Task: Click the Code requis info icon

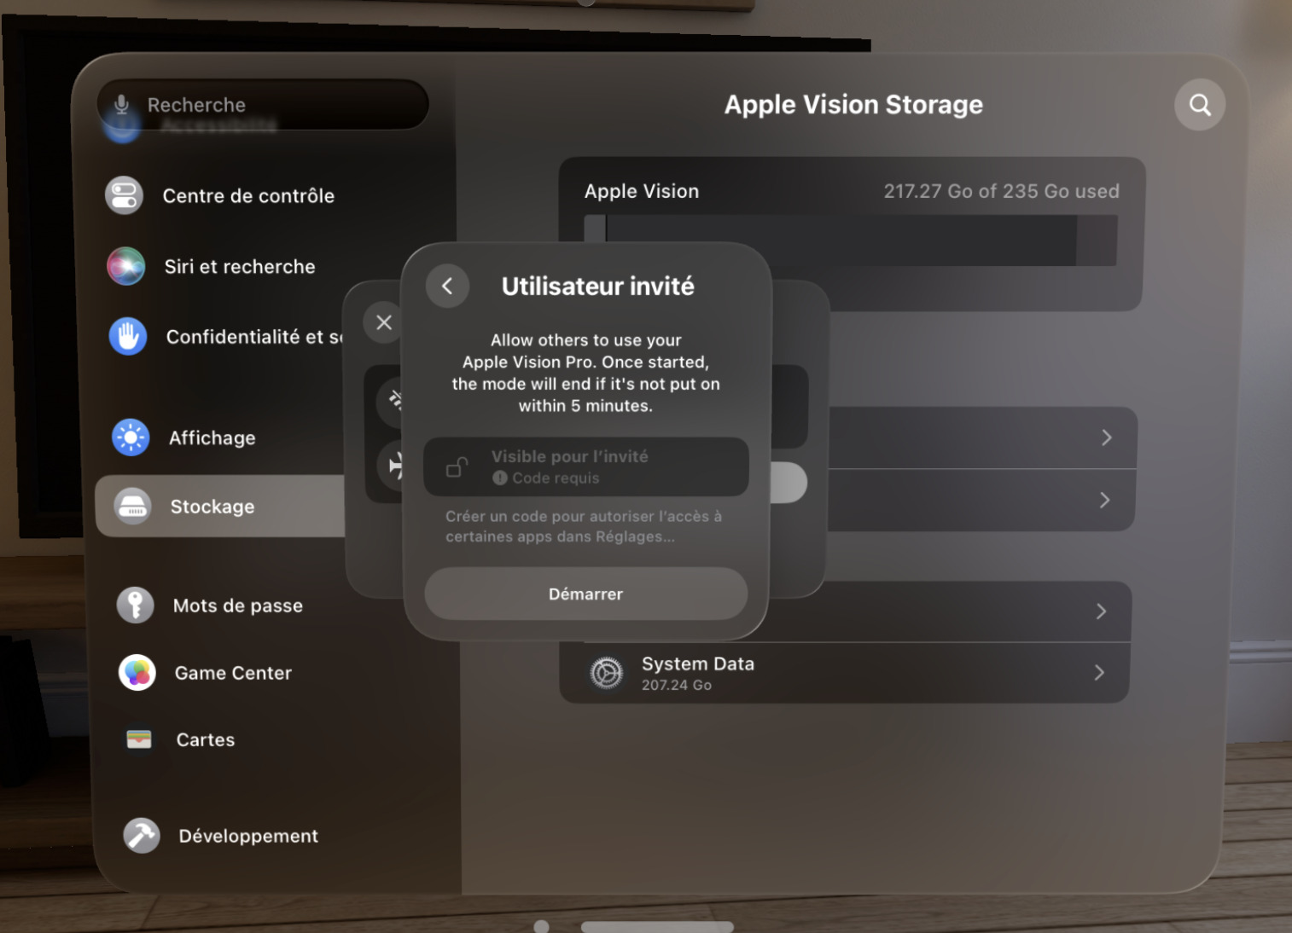Action: pyautogui.click(x=500, y=478)
